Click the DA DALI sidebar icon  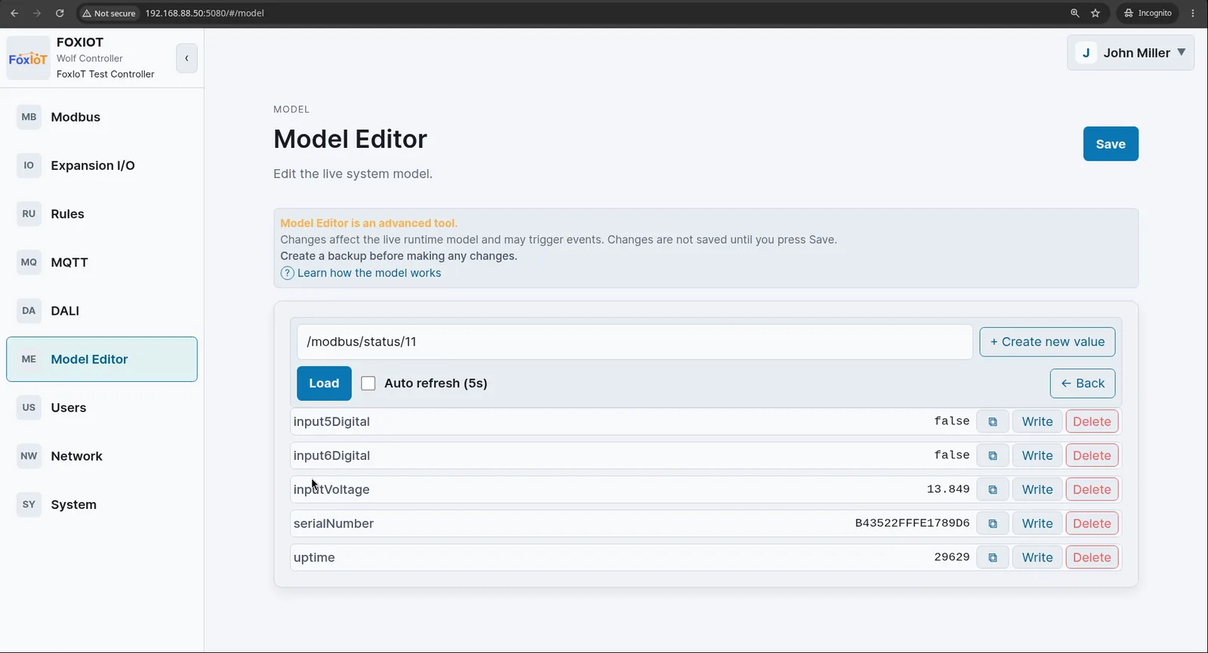click(29, 310)
